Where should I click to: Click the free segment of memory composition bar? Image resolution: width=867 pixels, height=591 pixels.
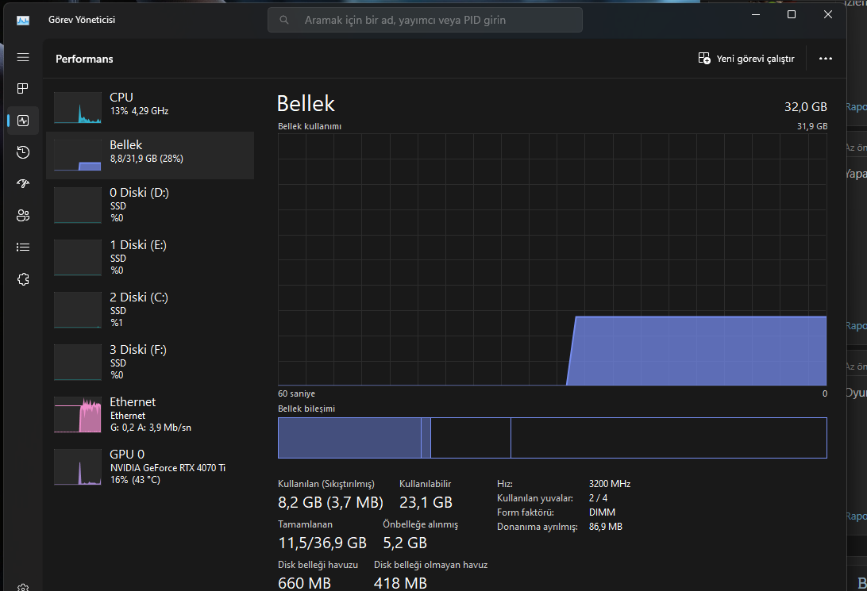669,438
